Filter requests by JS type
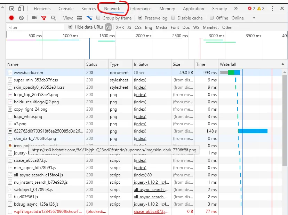The height and width of the screenshot is (215, 288). [129, 27]
